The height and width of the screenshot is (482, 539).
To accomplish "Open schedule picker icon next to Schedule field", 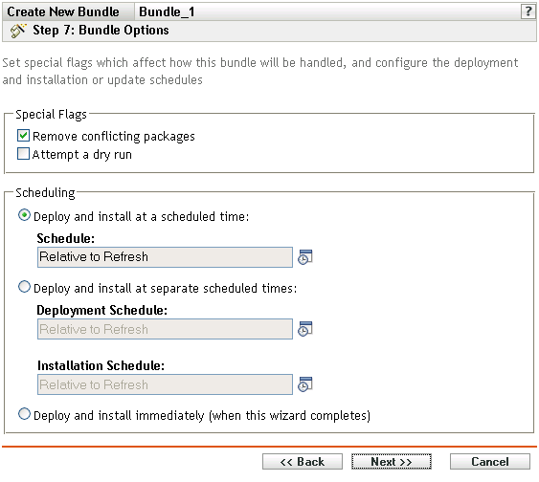I will pyautogui.click(x=304, y=257).
